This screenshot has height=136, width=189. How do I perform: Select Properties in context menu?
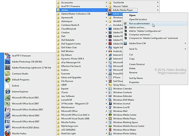point(134,82)
